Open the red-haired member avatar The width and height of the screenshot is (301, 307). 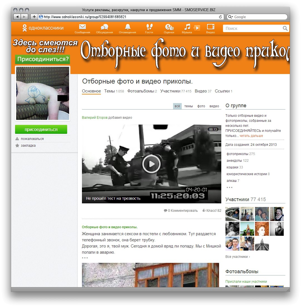262,229
